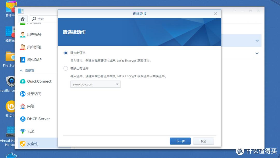Image resolution: width=280 pixels, height=158 pixels.
Task: Click the search magnifier icon
Action: (x=34, y=19)
